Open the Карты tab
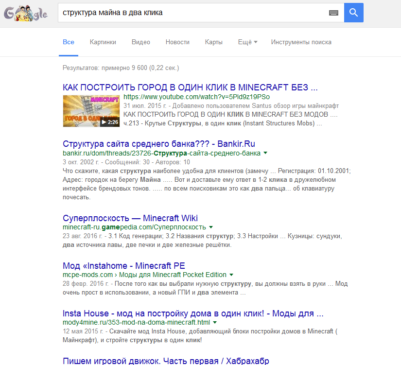 tap(213, 42)
